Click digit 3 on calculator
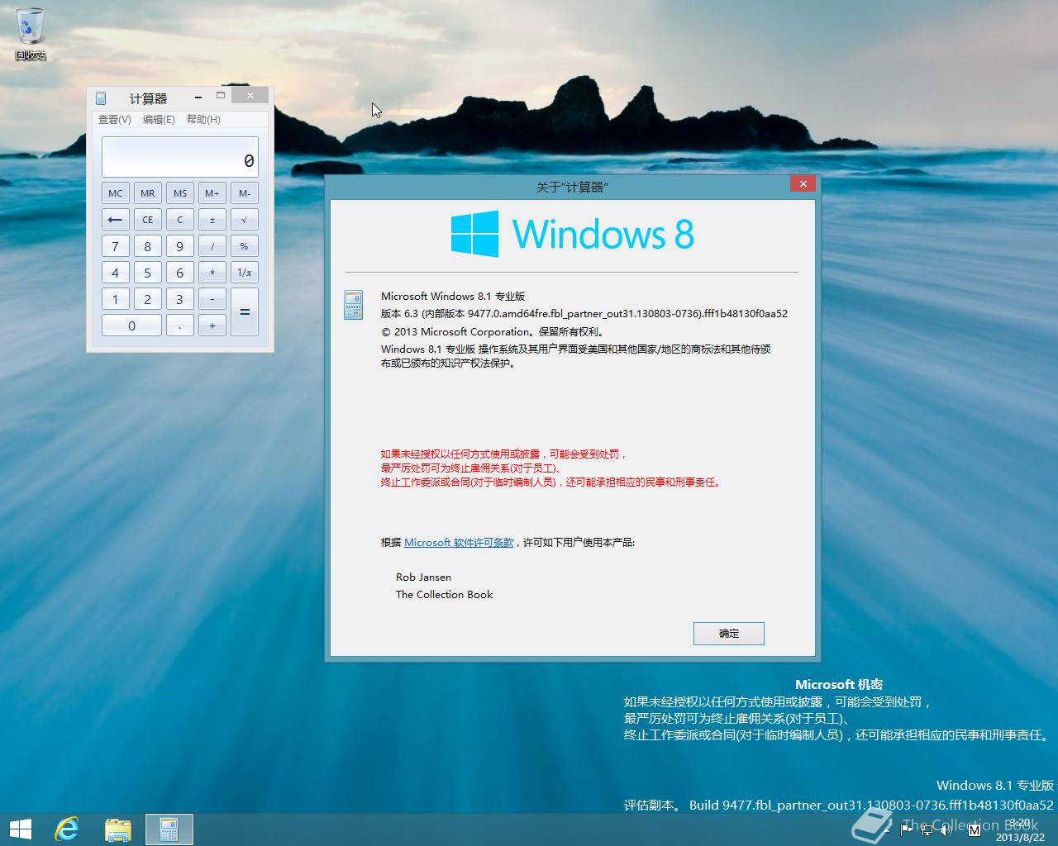 [x=179, y=299]
